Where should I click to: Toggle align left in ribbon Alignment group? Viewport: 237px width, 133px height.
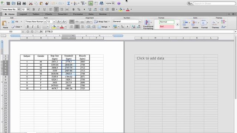coord(72,27)
